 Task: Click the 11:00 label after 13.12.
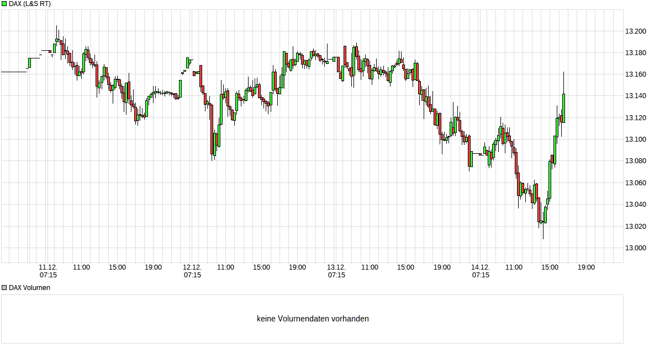pyautogui.click(x=369, y=267)
